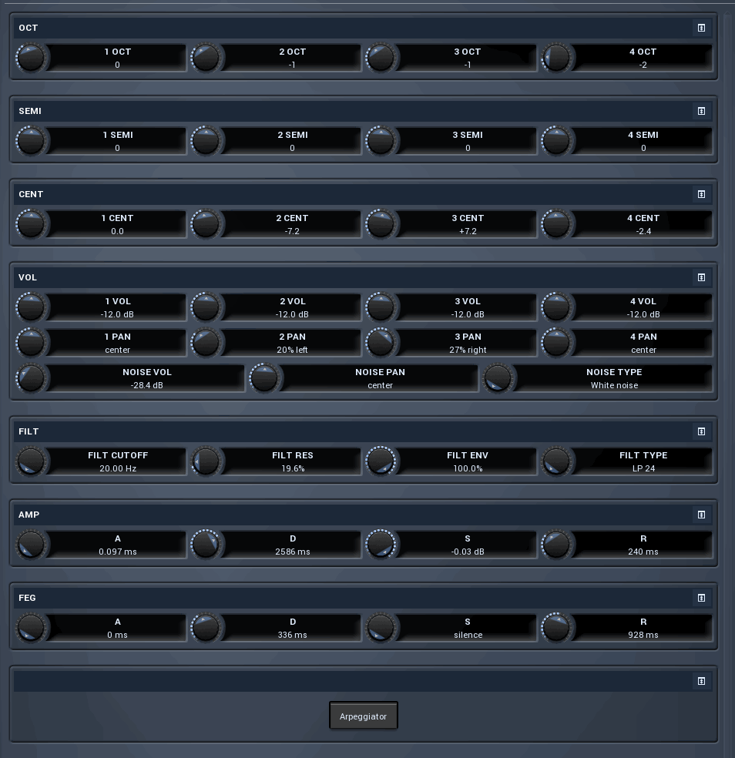The image size is (735, 758).
Task: Click the NOISE VOL -28.4 dB value field
Action: [x=146, y=378]
